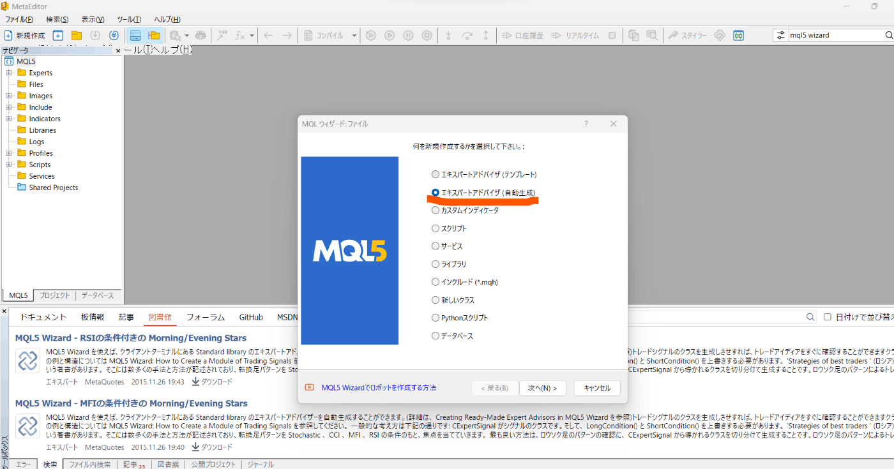
Task: Click the コンパイル compile button
Action: [x=324, y=36]
